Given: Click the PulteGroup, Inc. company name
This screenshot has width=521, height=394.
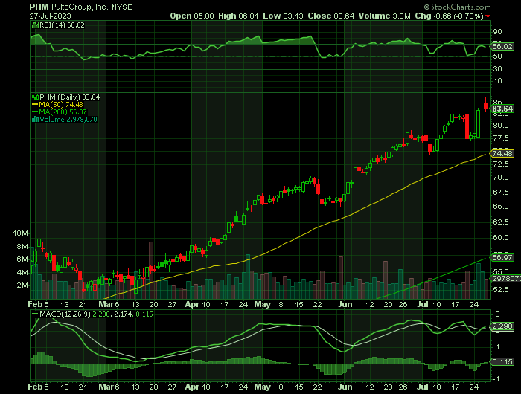Looking at the screenshot, I should tap(80, 7).
